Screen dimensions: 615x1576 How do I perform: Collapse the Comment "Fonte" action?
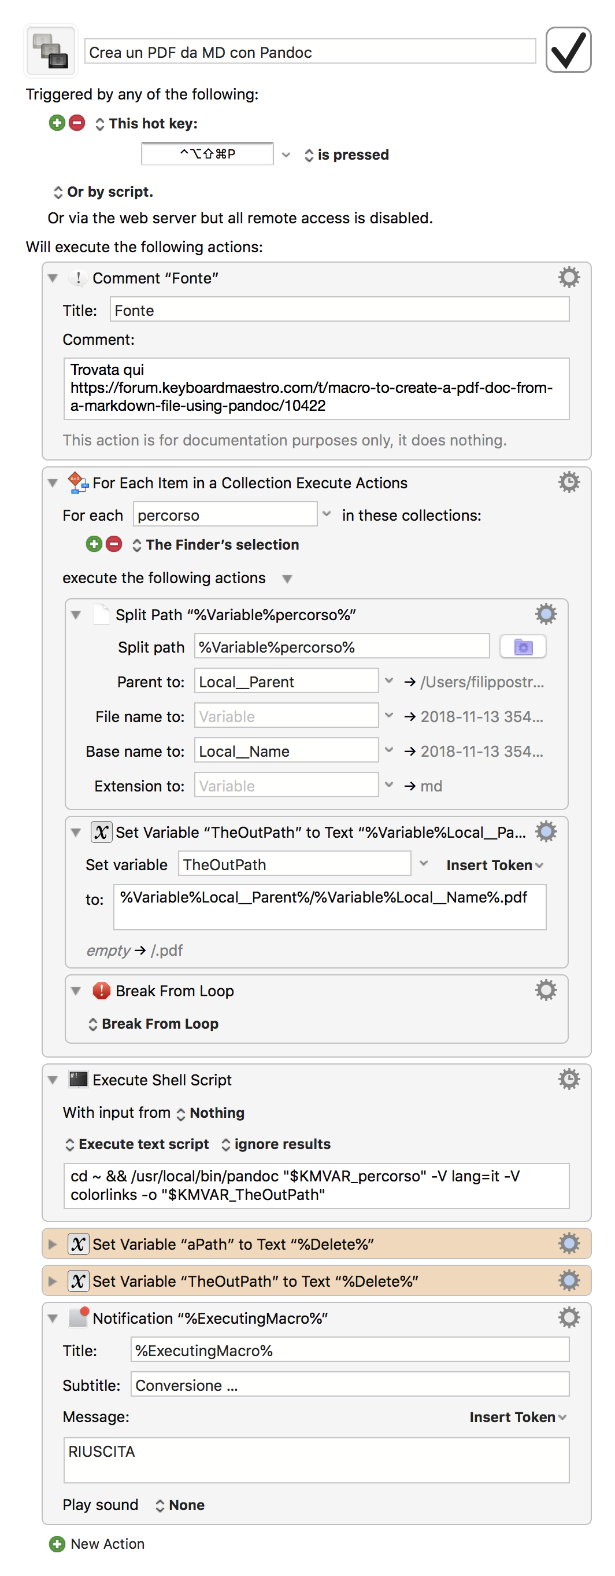point(53,278)
